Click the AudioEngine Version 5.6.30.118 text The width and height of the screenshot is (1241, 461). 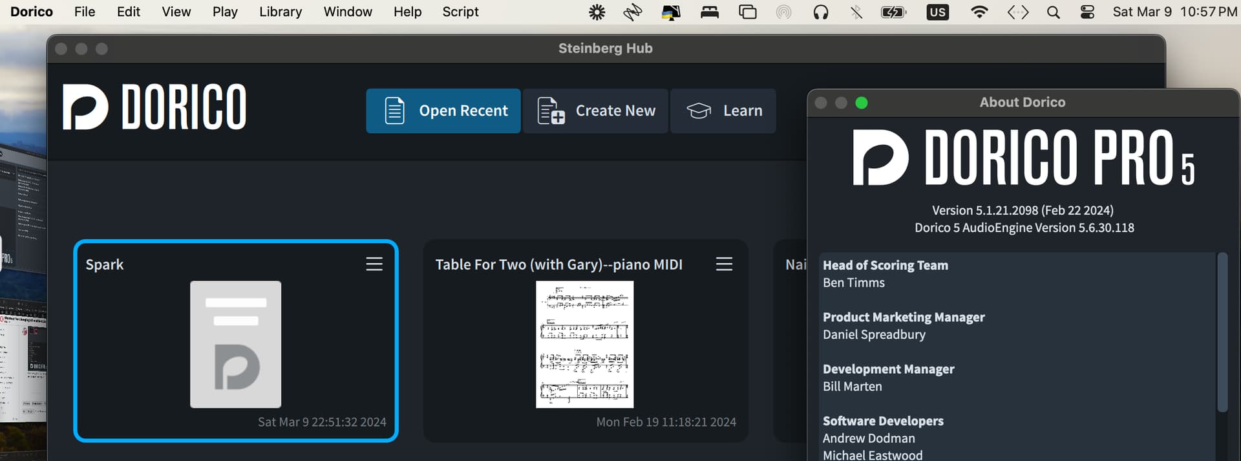[1024, 228]
